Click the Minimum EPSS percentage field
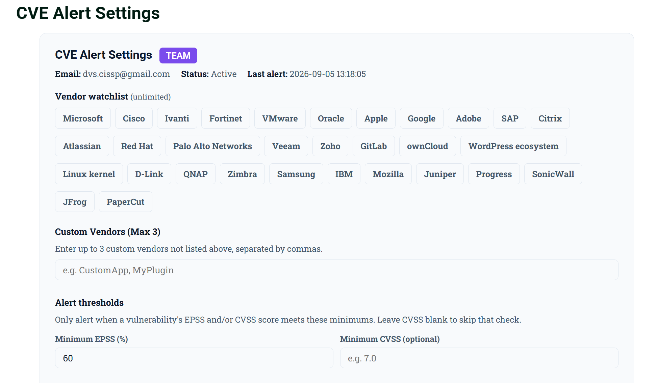656x383 pixels. coord(194,358)
